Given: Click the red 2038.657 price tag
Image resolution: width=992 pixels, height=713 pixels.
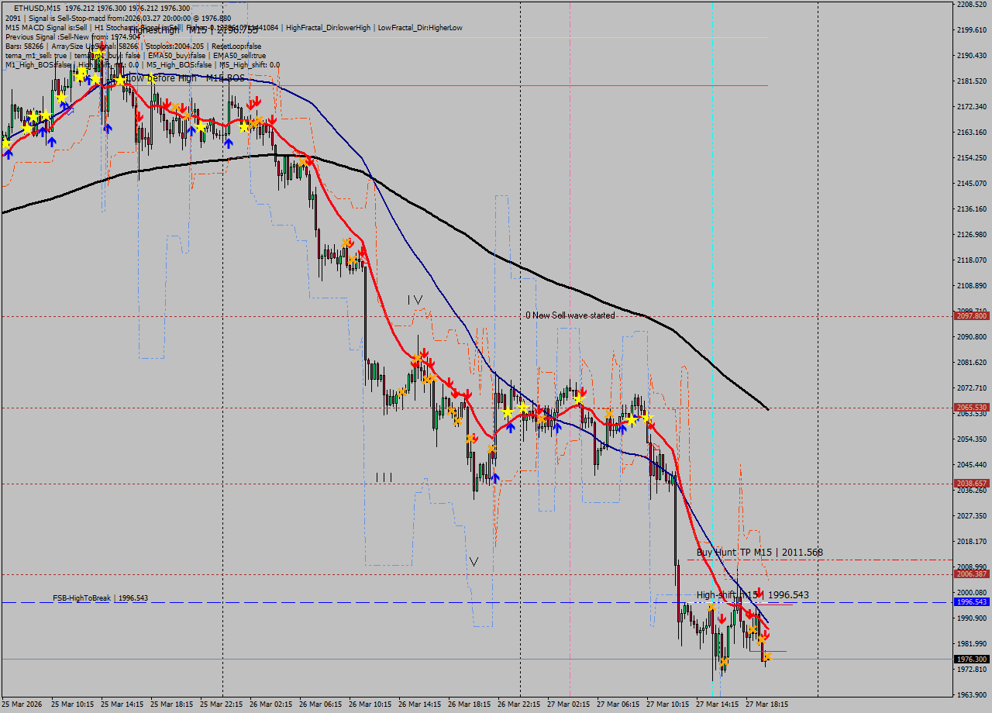Looking at the screenshot, I should (971, 484).
